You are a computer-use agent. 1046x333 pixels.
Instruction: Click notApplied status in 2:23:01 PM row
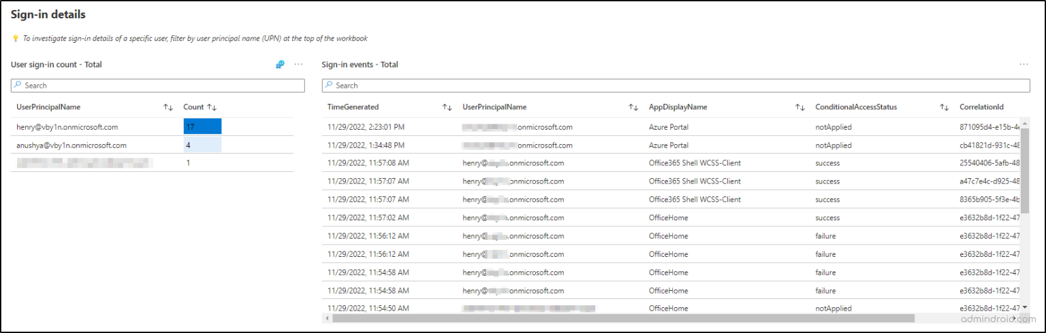(834, 127)
